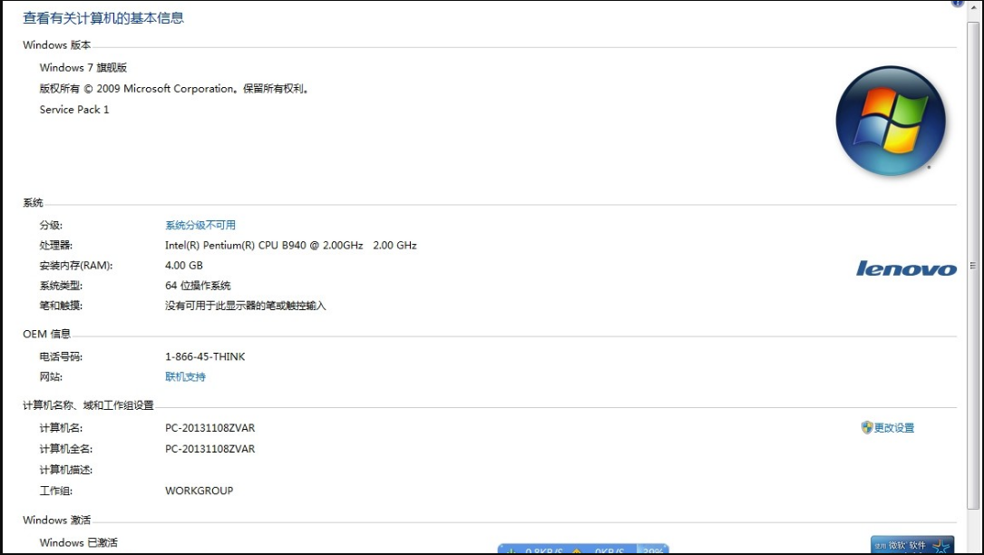Open the 联机支持 link

tap(184, 376)
